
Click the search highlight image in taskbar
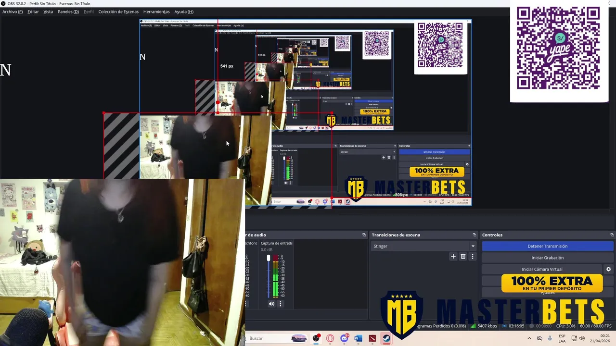pyautogui.click(x=299, y=338)
